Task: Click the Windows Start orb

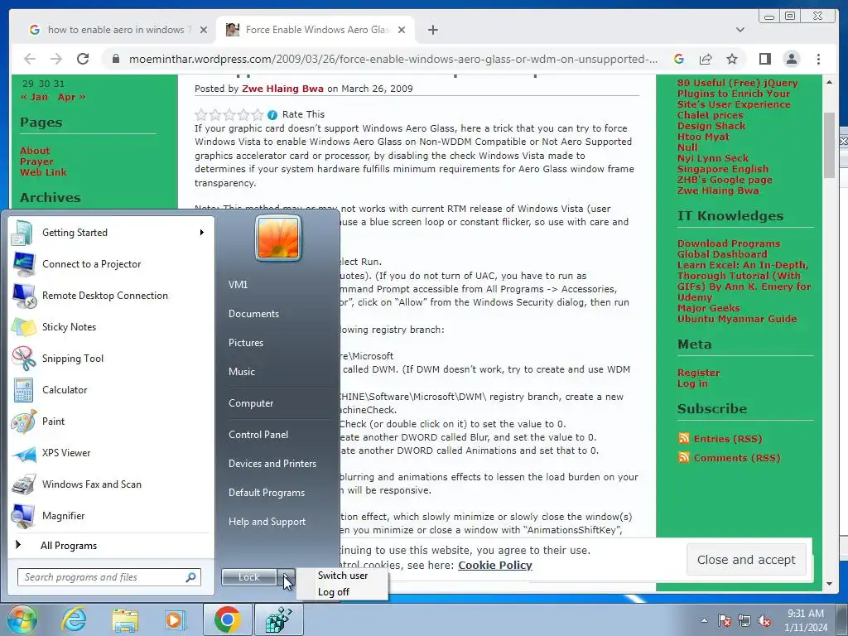Action: (22, 619)
